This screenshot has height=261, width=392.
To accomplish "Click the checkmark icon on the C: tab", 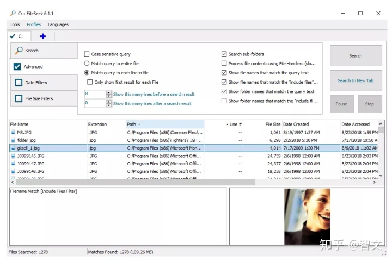I will (x=12, y=36).
